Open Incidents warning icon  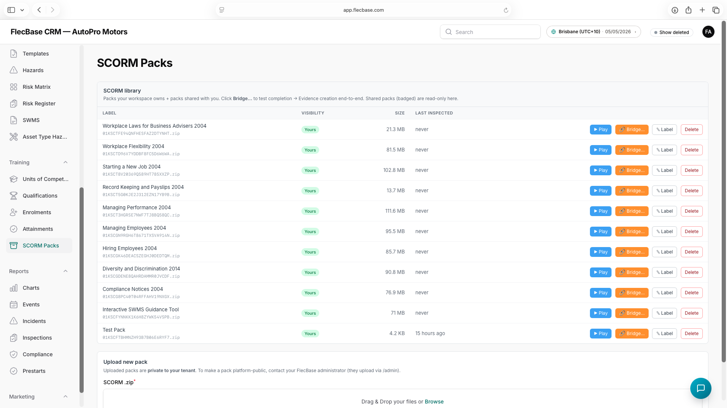[14, 321]
